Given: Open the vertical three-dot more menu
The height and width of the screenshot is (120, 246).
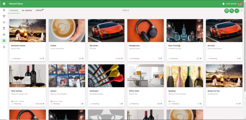Looking at the screenshot, I should (242, 10).
